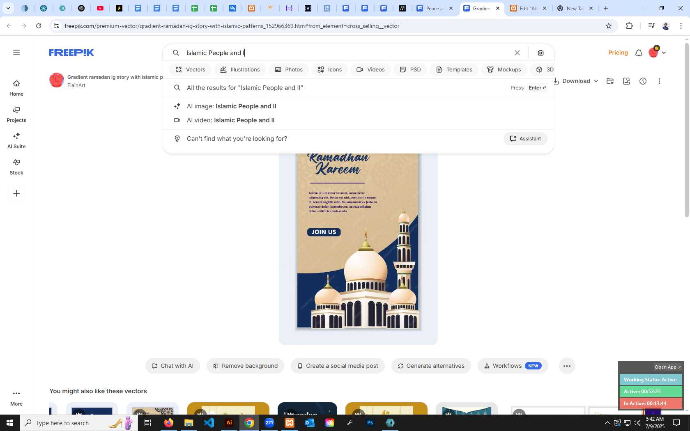Save to collection folder icon
This screenshot has height=431, width=690.
[x=610, y=81]
